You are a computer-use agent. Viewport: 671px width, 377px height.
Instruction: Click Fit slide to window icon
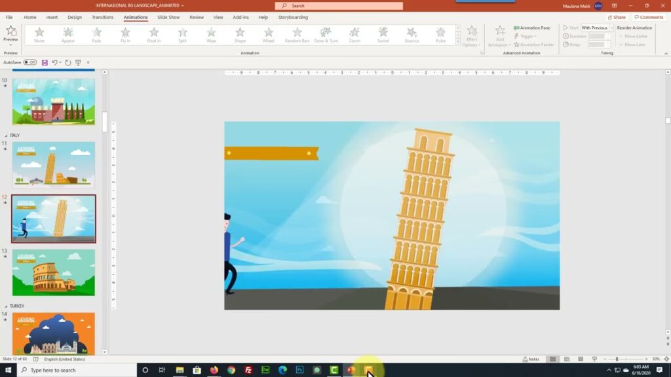tap(666, 359)
